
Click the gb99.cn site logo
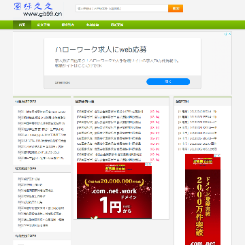[x=38, y=10]
